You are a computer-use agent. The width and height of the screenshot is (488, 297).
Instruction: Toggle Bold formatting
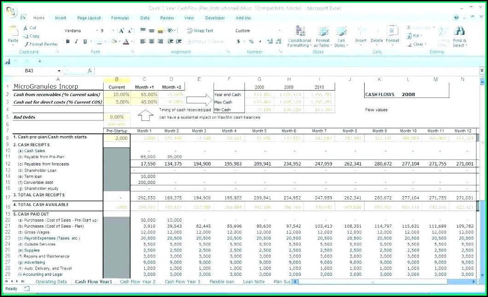tap(68, 41)
